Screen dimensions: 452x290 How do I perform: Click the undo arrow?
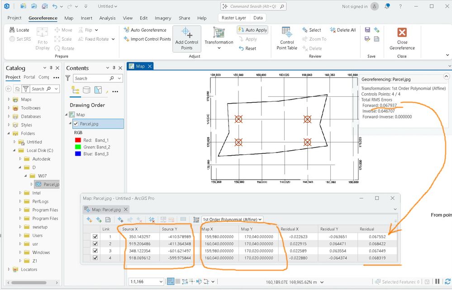[55, 6]
